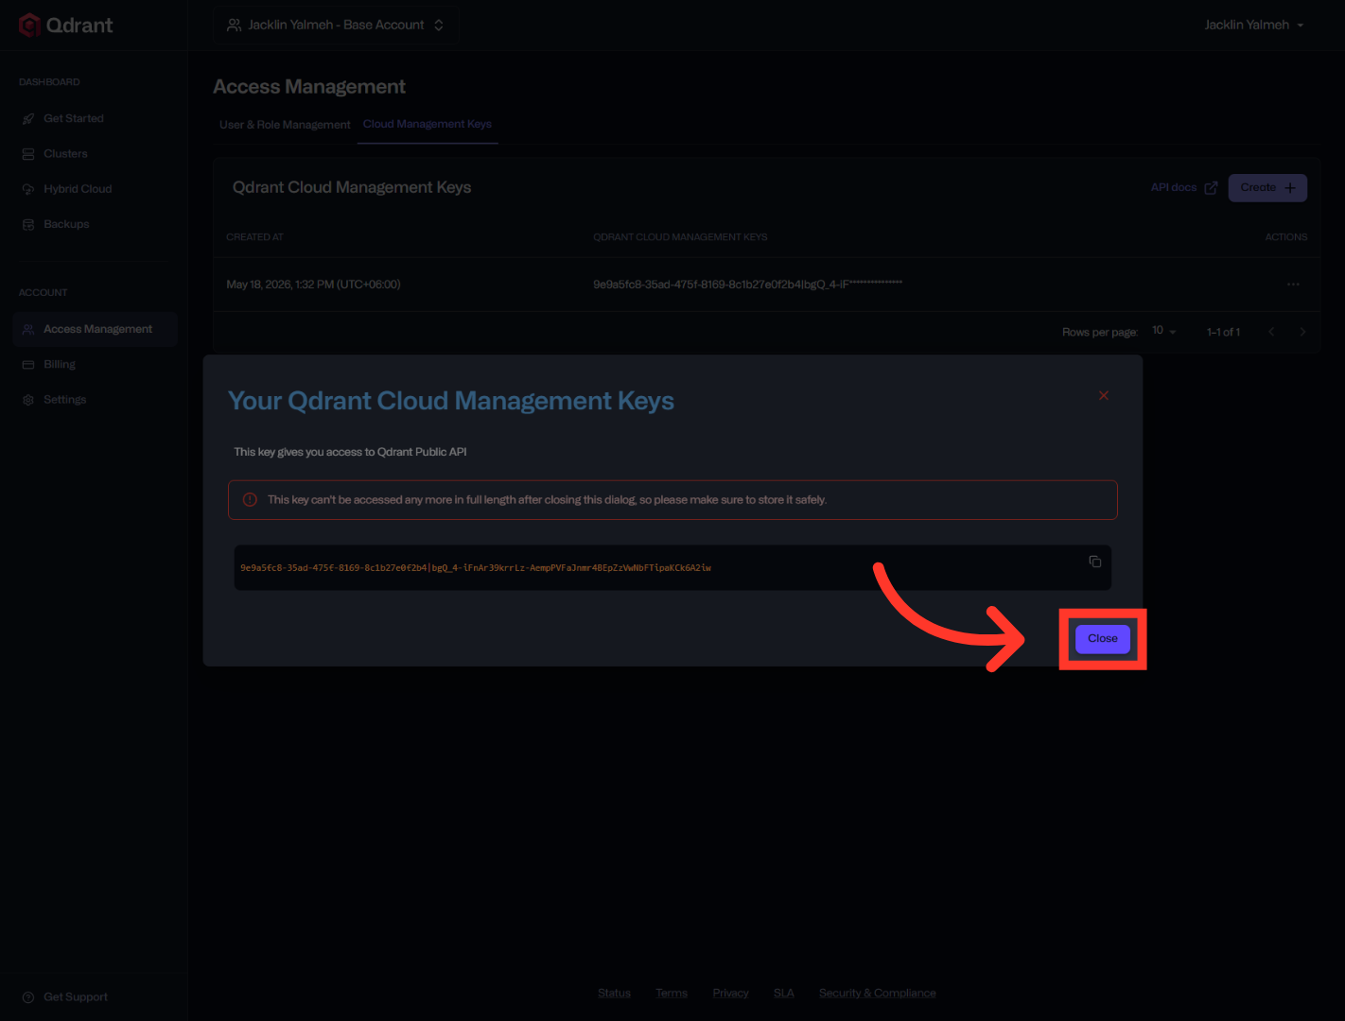Click the 1-1 of 1 pagination text
This screenshot has width=1345, height=1021.
[1223, 332]
